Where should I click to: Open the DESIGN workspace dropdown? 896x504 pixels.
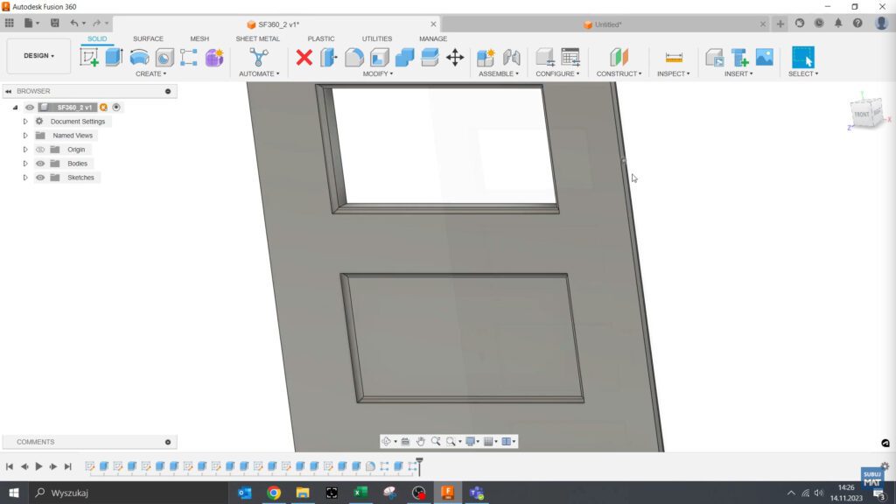pos(38,54)
